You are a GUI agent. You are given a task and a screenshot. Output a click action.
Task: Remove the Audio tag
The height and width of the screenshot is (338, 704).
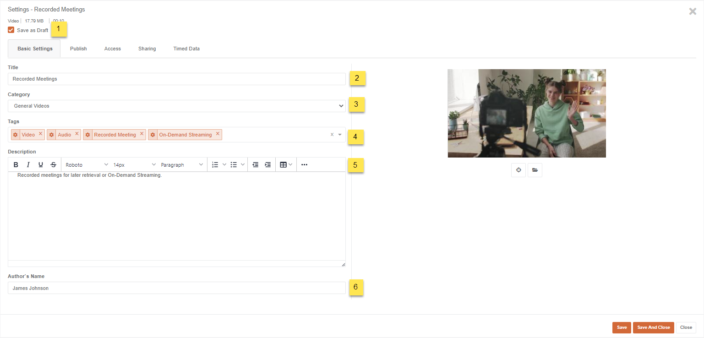(77, 134)
